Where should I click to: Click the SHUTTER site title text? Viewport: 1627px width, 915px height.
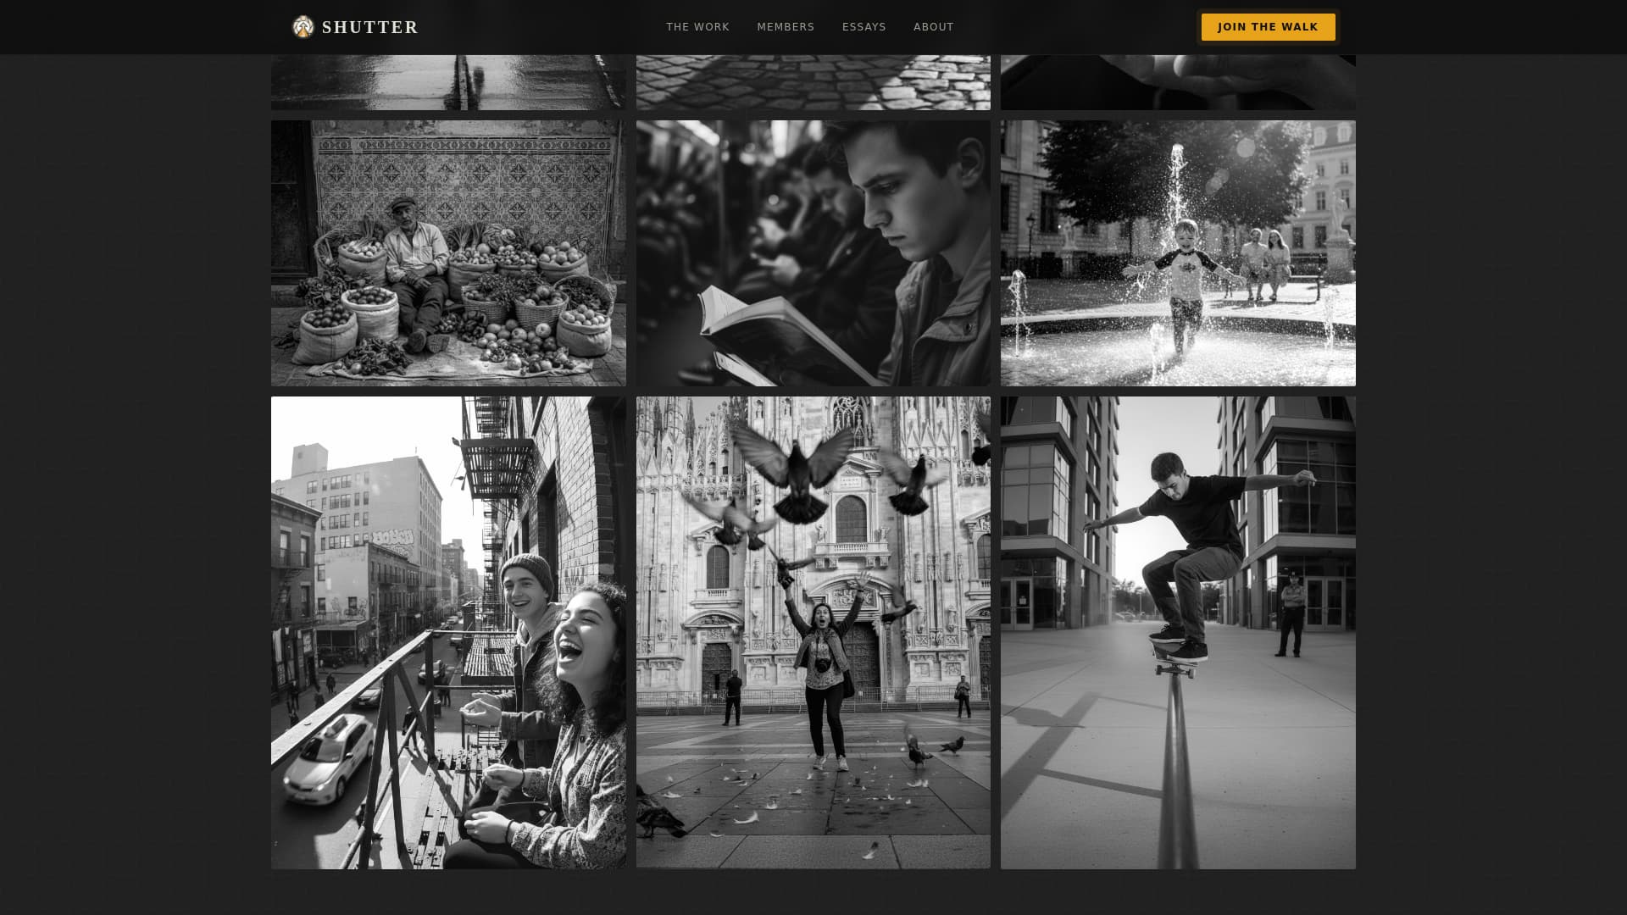[x=369, y=26]
